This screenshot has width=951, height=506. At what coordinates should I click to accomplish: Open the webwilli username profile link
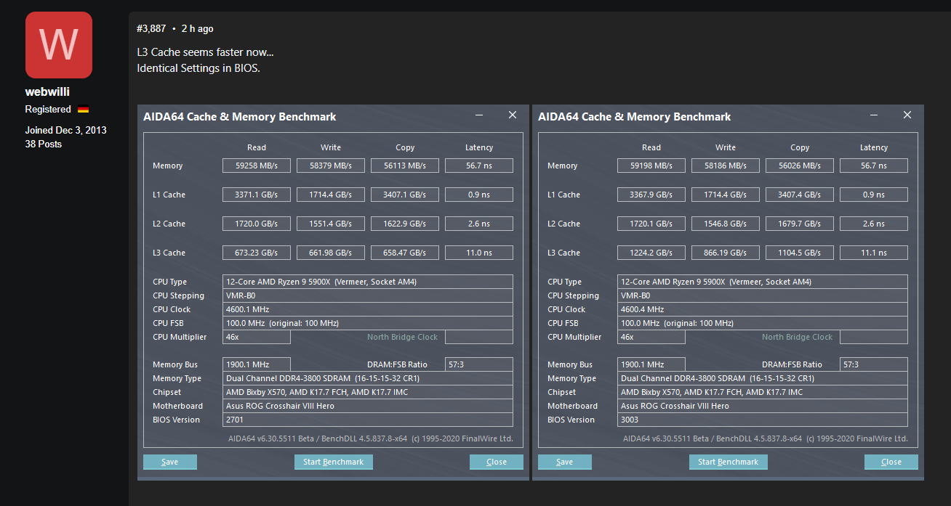tap(47, 92)
